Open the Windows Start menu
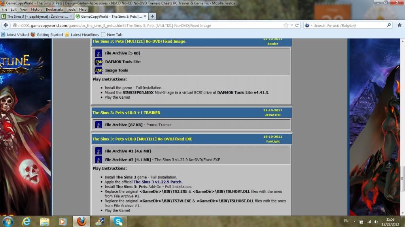Viewport: 405px width, 227px height. click(8, 221)
